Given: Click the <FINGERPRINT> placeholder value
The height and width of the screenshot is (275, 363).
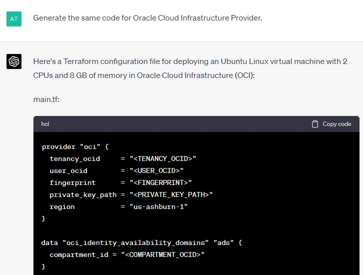Looking at the screenshot, I should coord(161,183).
